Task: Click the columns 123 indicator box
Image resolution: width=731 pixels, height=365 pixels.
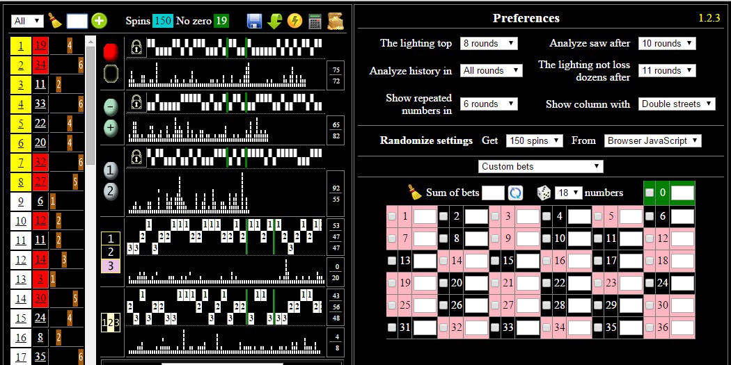Action: coord(111,323)
